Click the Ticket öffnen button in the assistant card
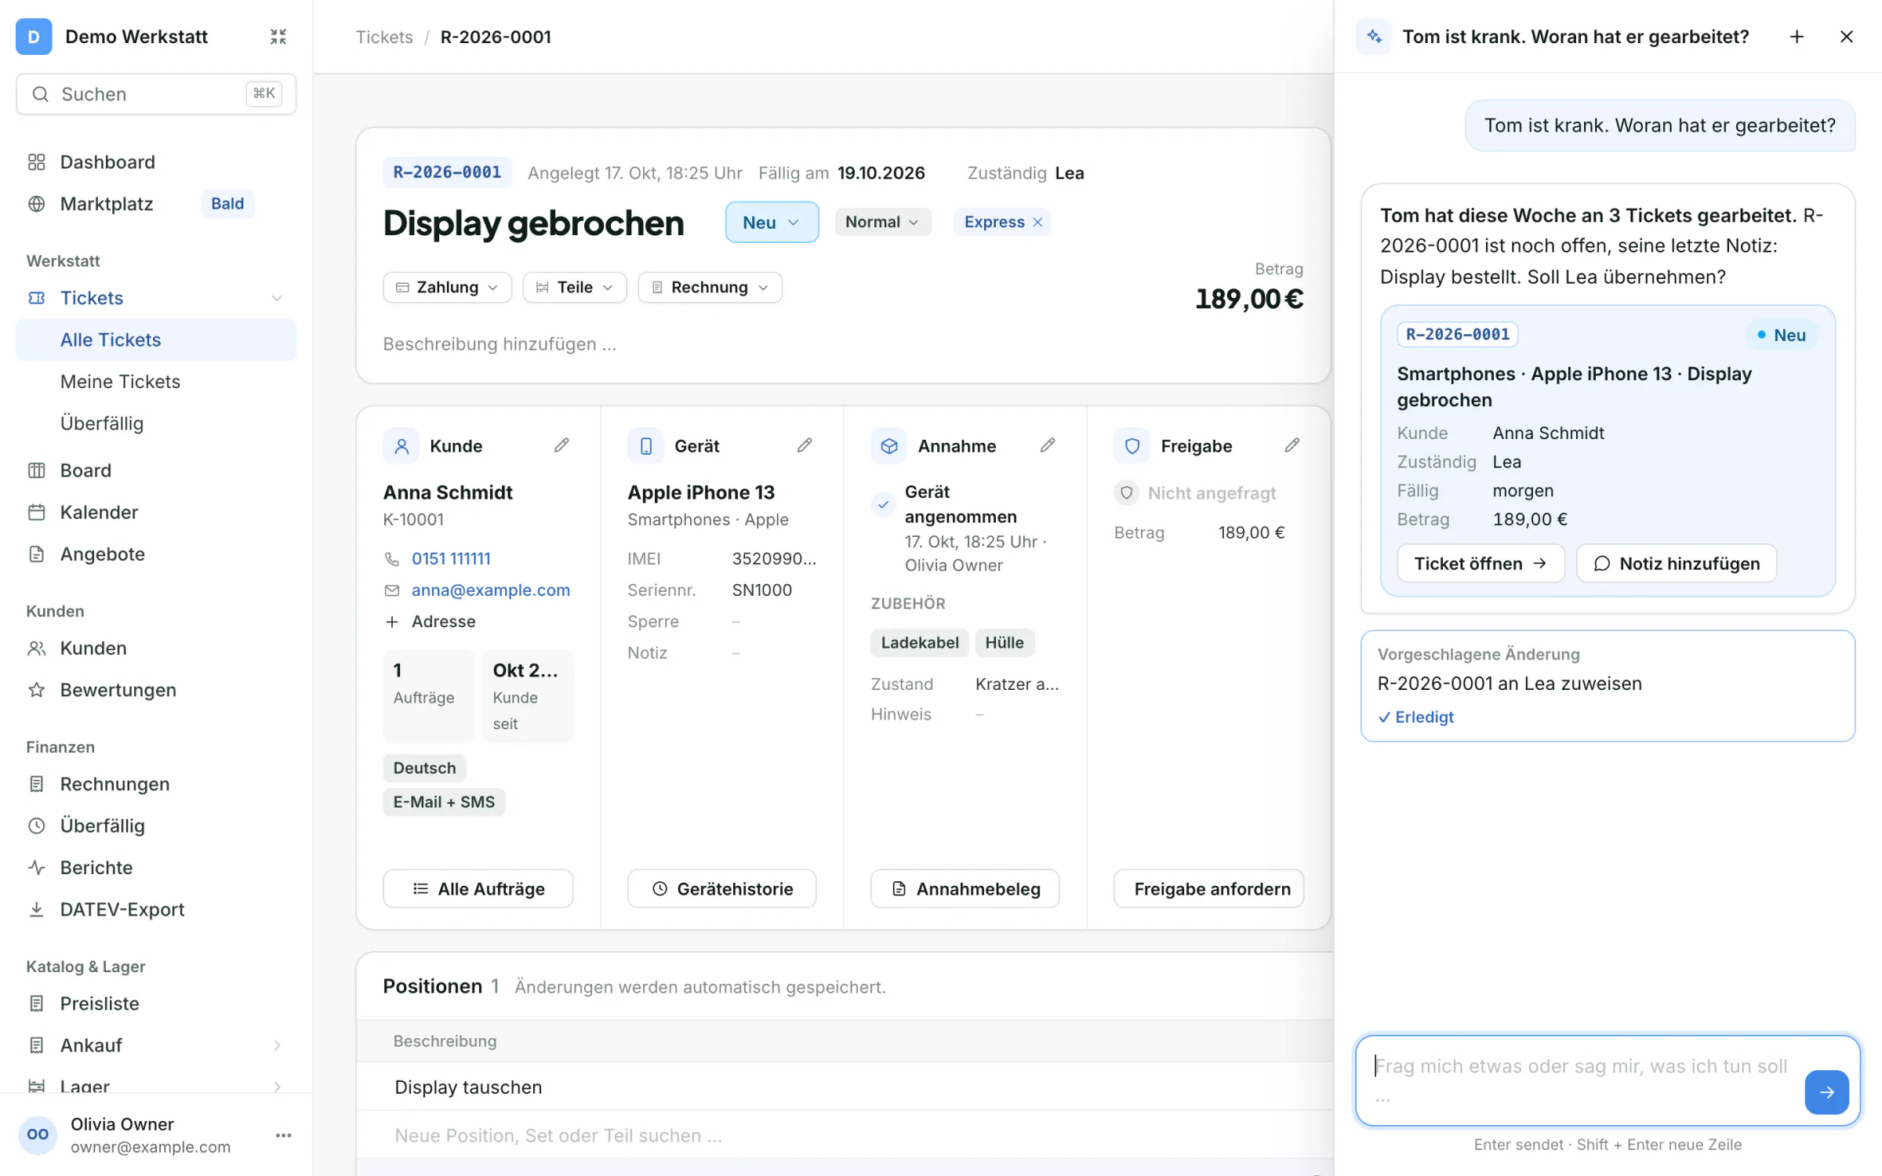This screenshot has height=1176, width=1882. click(x=1481, y=563)
